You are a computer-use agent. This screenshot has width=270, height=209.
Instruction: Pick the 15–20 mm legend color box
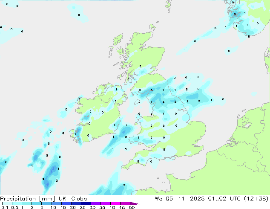[66, 203]
